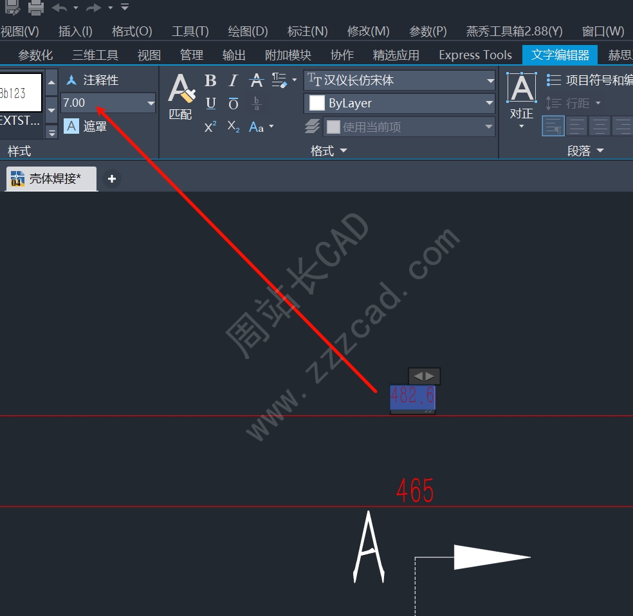Toggle Bold text formatting
The height and width of the screenshot is (616, 633).
tap(210, 80)
